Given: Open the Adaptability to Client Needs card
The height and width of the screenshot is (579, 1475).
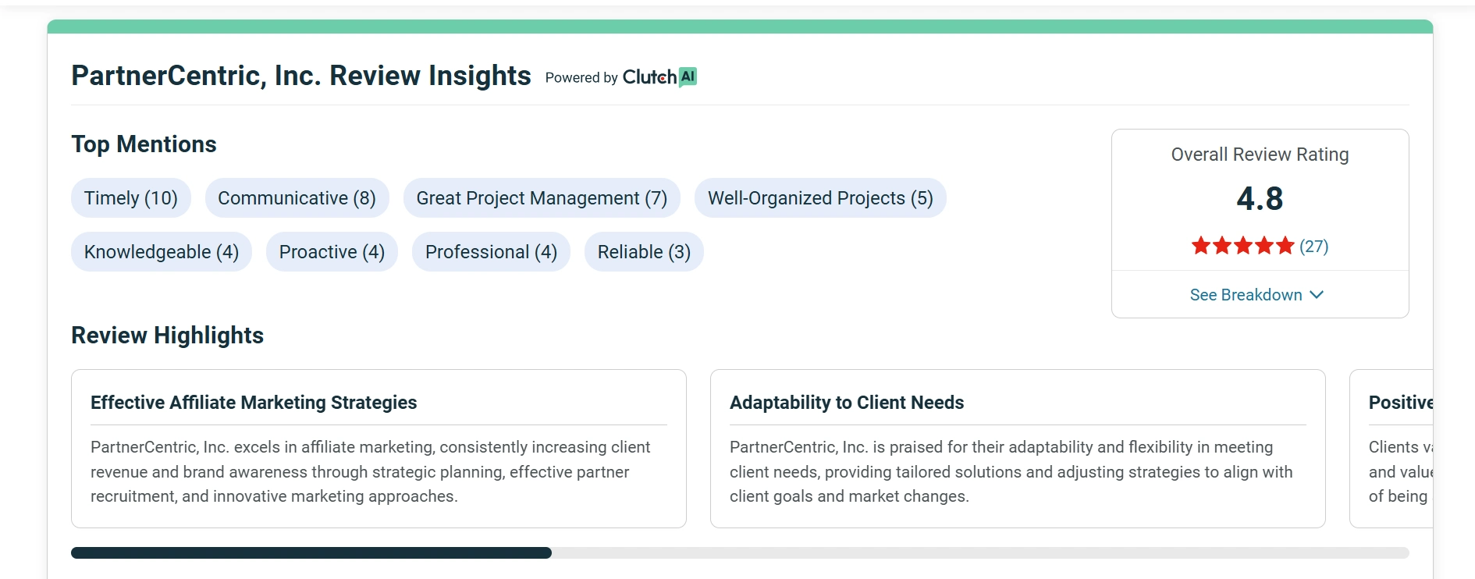Looking at the screenshot, I should [1018, 449].
